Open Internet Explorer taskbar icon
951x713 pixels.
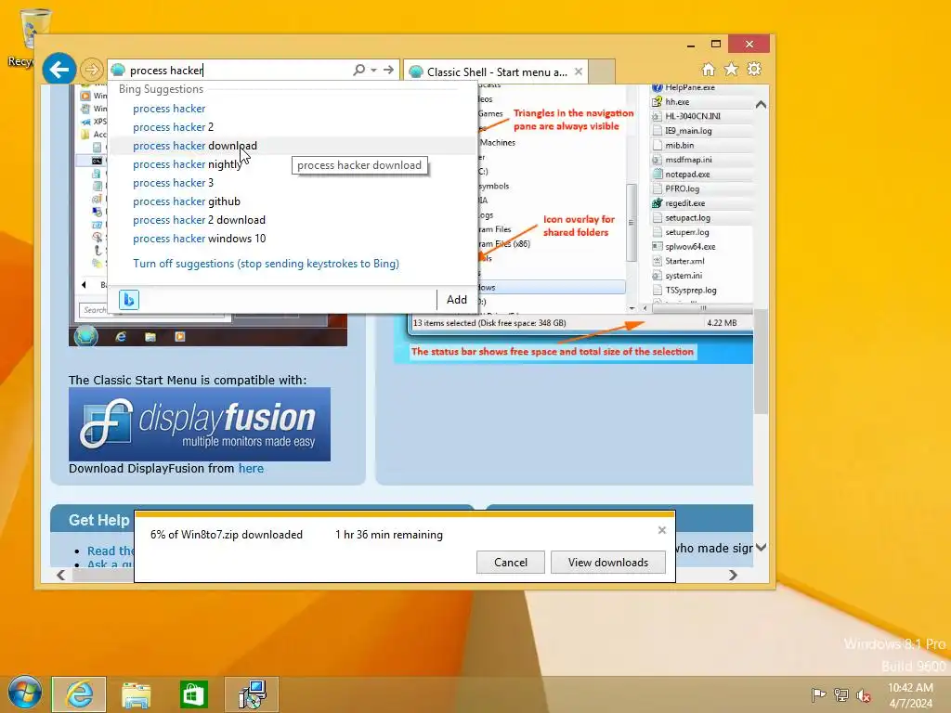[x=79, y=694]
